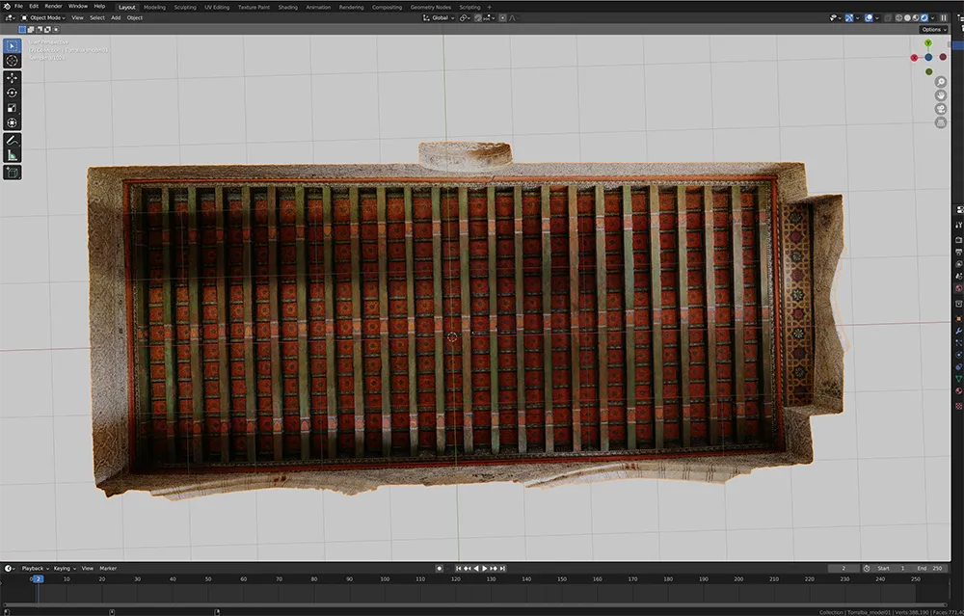Toggle the show gizmo button

click(849, 17)
